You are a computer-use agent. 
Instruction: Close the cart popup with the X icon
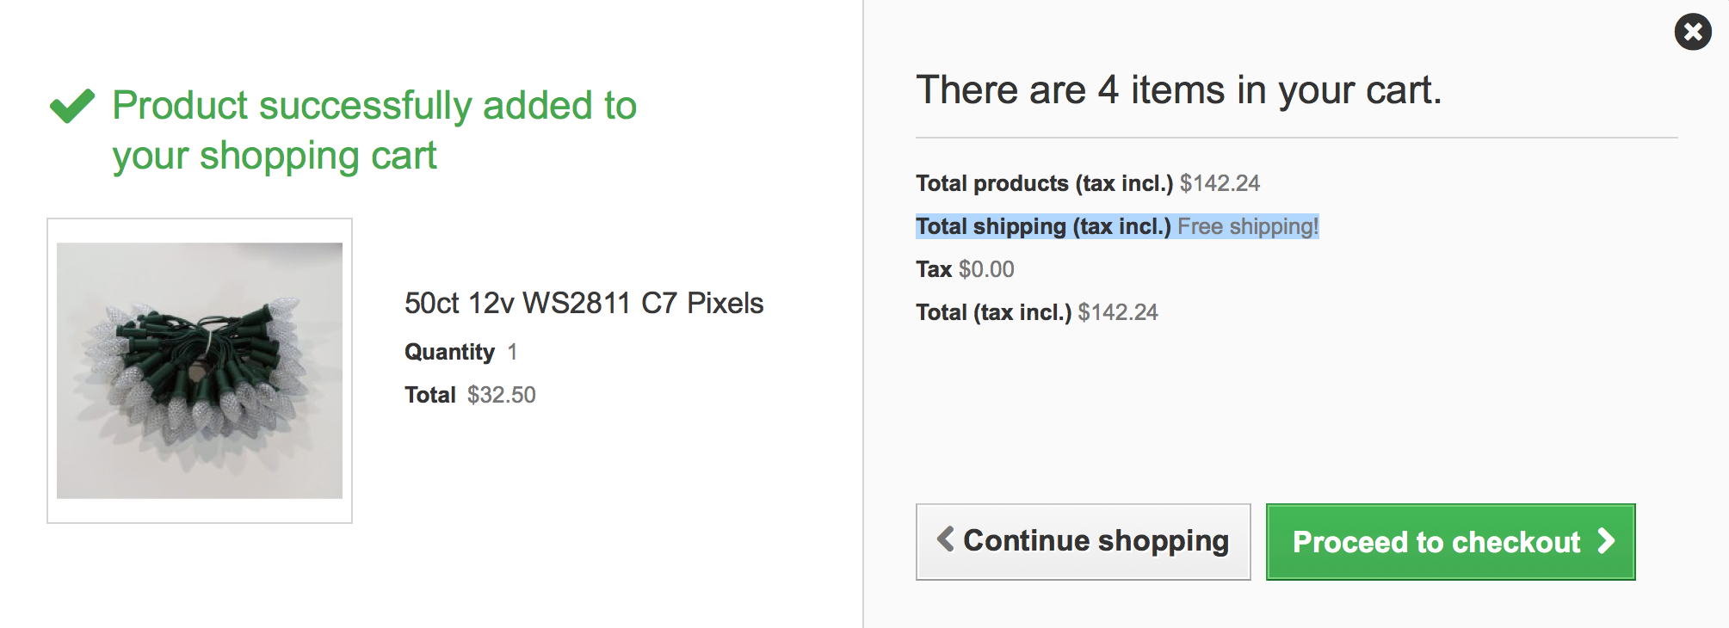tap(1692, 33)
